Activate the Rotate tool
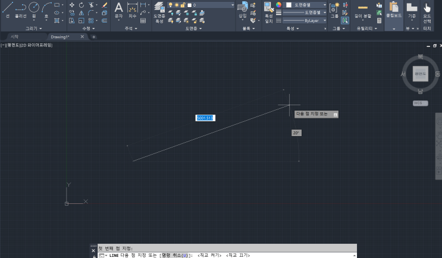 pos(81,5)
